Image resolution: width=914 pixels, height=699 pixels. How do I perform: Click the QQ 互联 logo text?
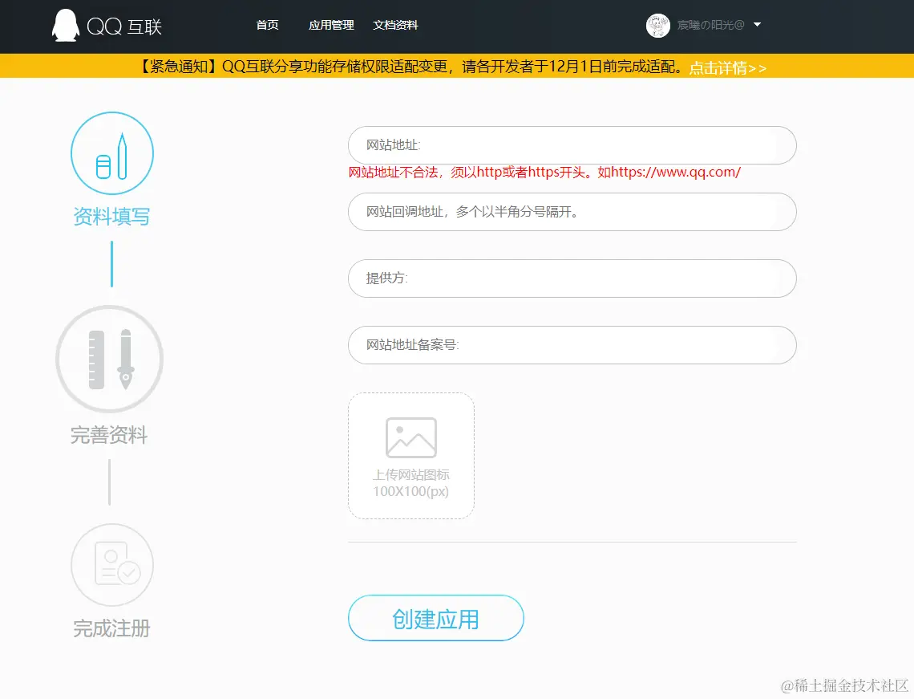pos(124,26)
